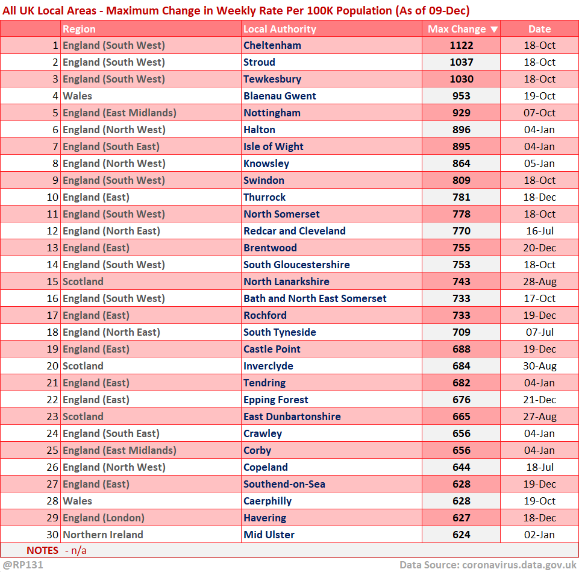Click the @RP131 author handle
Image resolution: width=579 pixels, height=572 pixels.
(23, 565)
